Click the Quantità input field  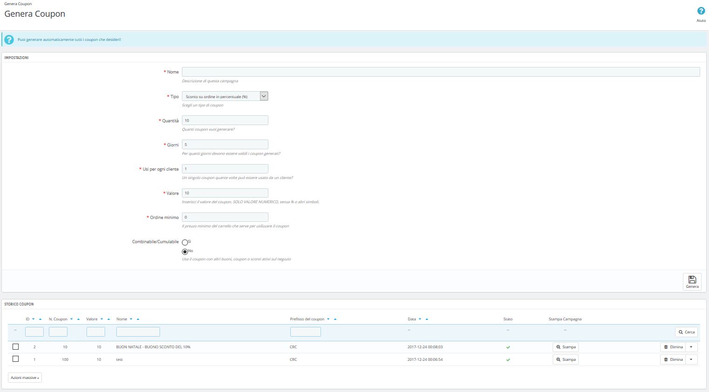[x=225, y=120]
